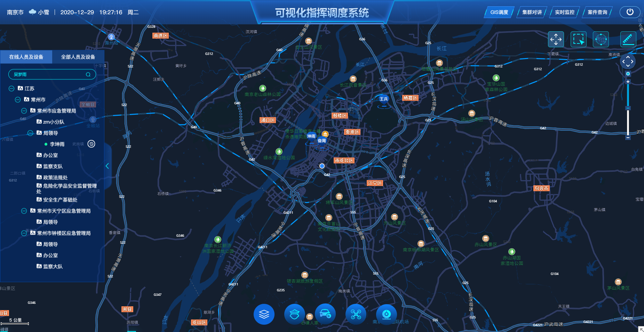The height and width of the screenshot is (332, 644).
Task: Select 办公室 under 常州市应急管理局
Action: (x=50, y=155)
